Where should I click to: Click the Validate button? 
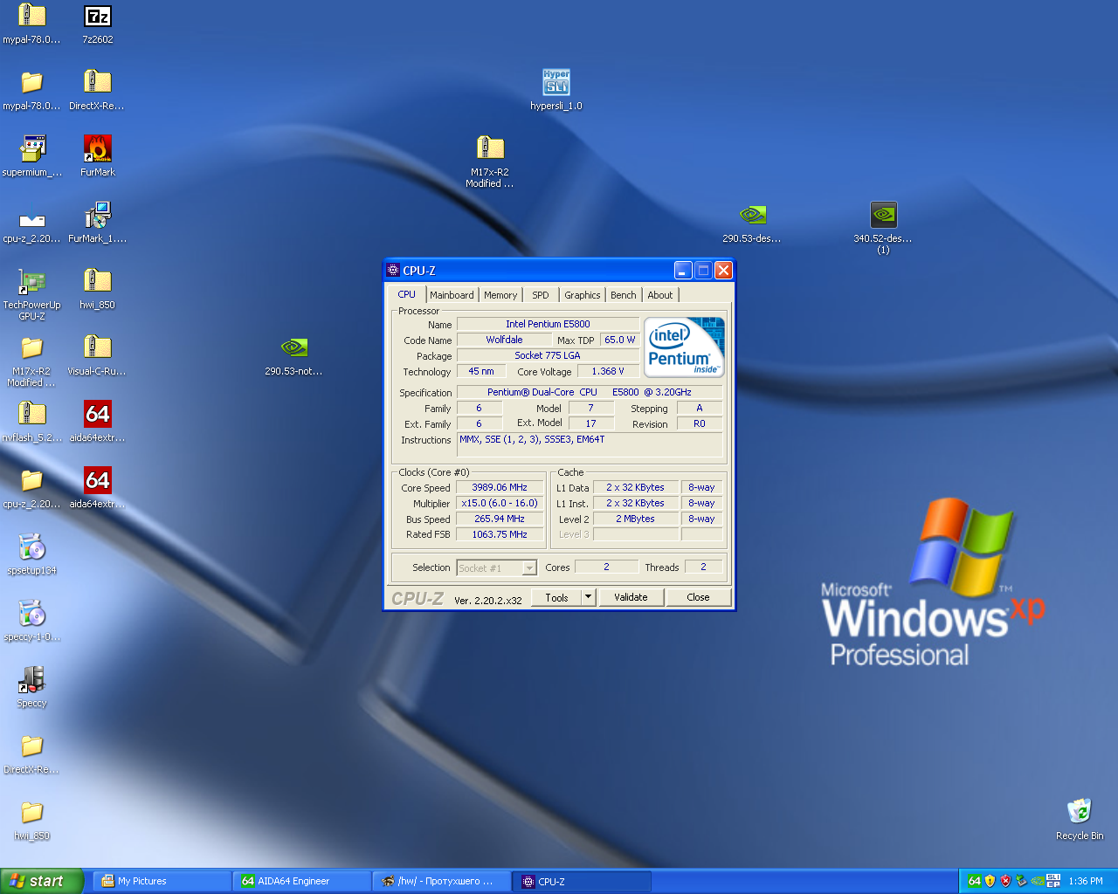pyautogui.click(x=631, y=597)
